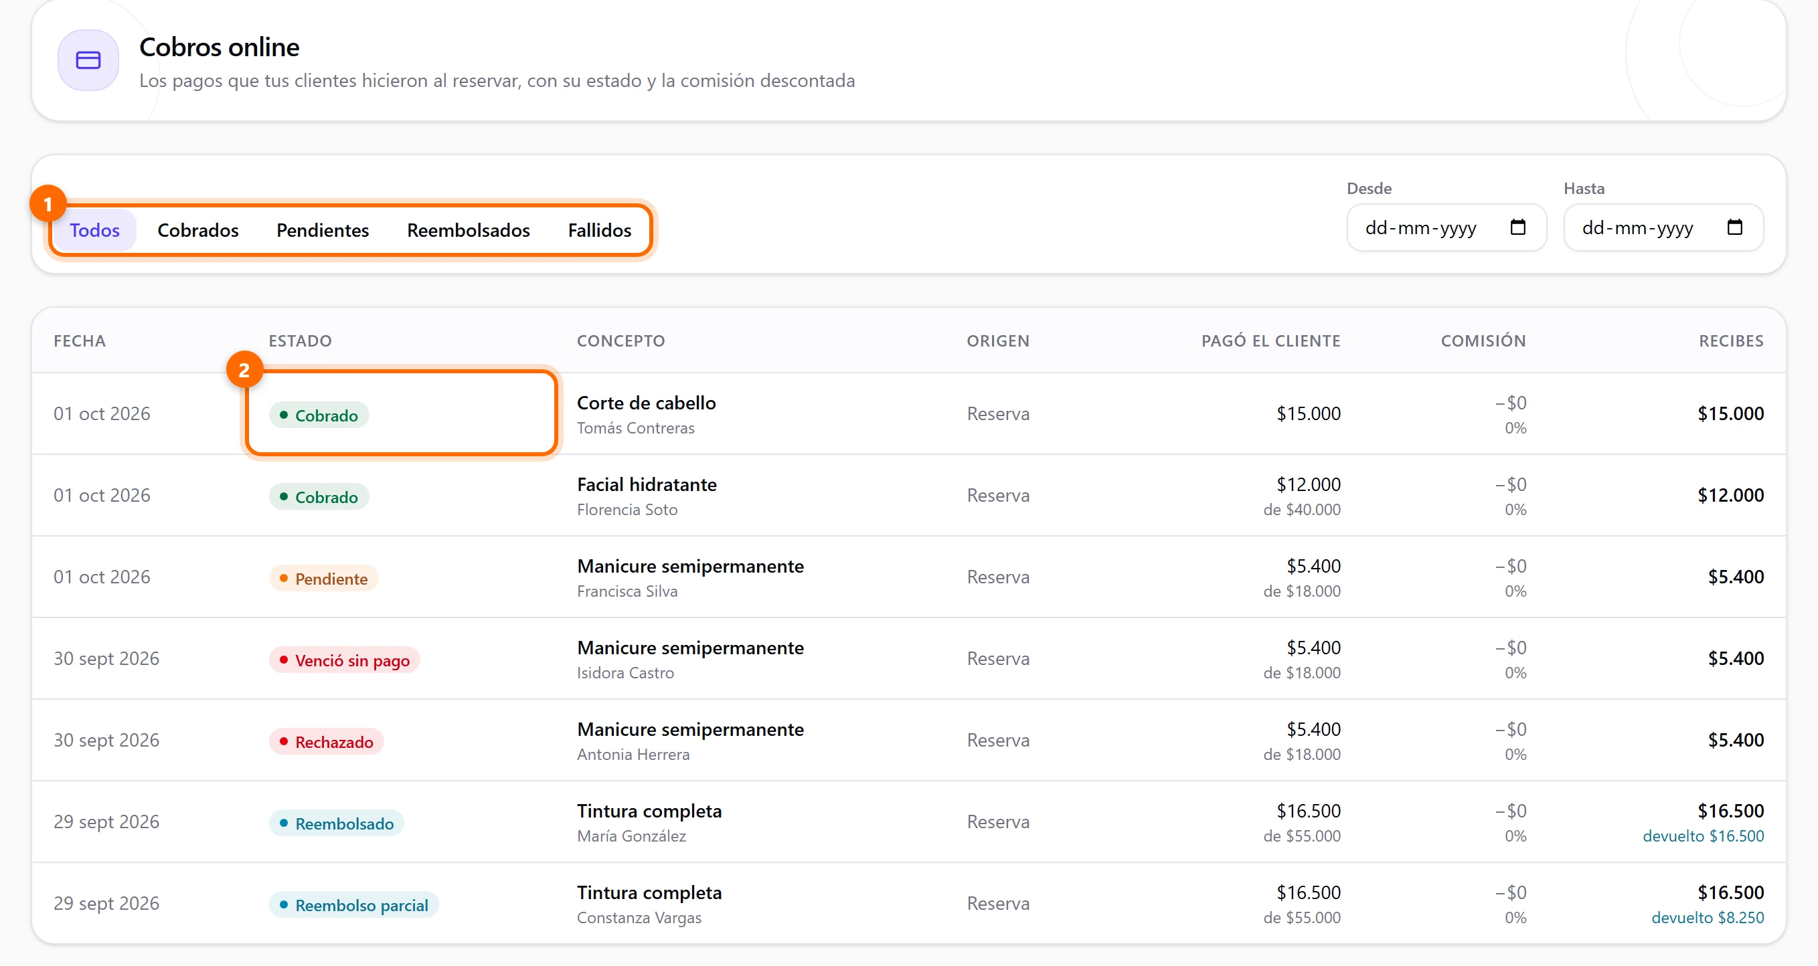Click the FECHA column header
The width and height of the screenshot is (1818, 966).
tap(80, 341)
